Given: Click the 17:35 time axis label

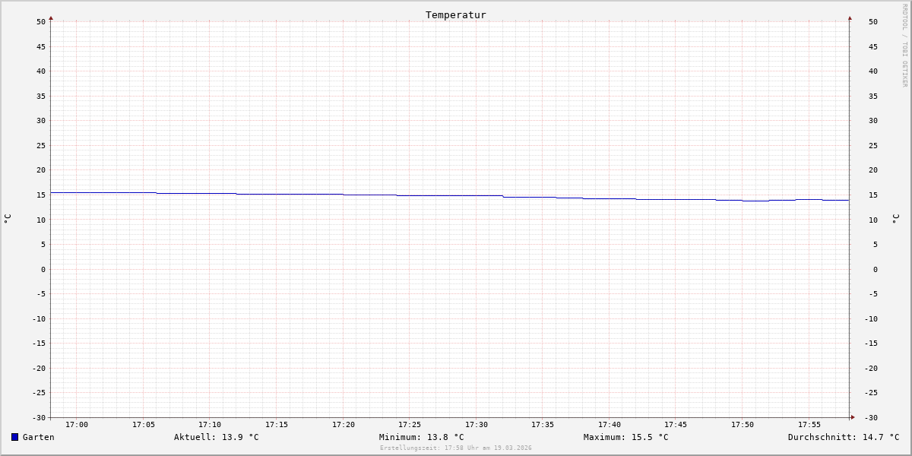Looking at the screenshot, I should point(543,425).
